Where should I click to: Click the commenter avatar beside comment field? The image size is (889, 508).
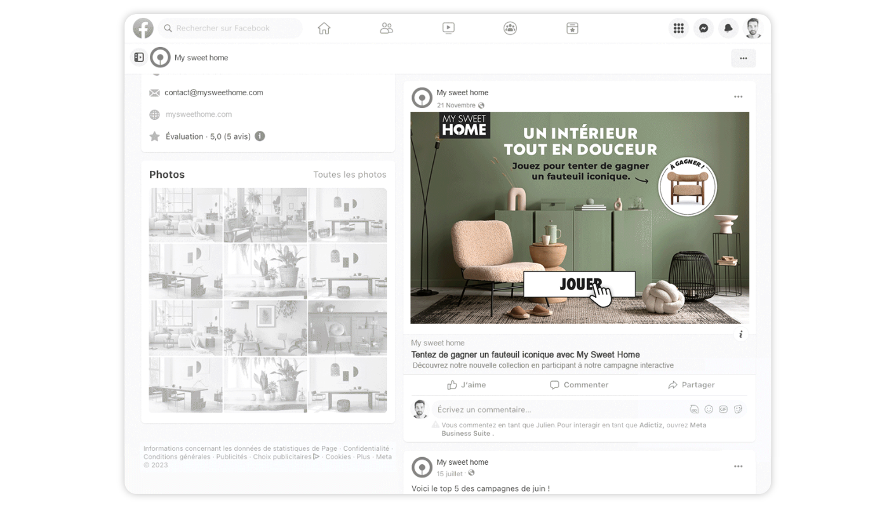(420, 410)
